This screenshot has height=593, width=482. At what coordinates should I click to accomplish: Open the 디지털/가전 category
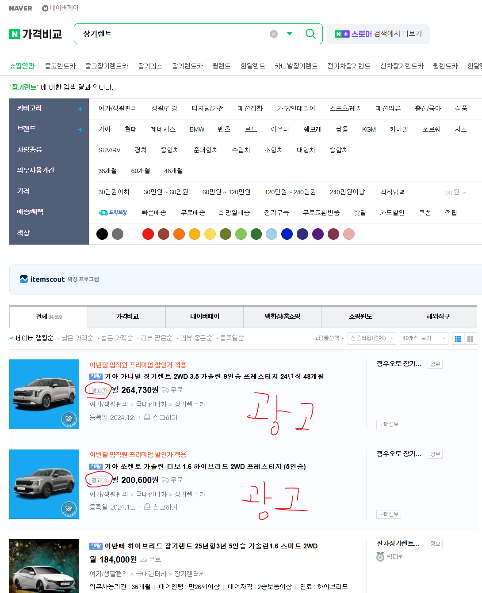point(208,109)
